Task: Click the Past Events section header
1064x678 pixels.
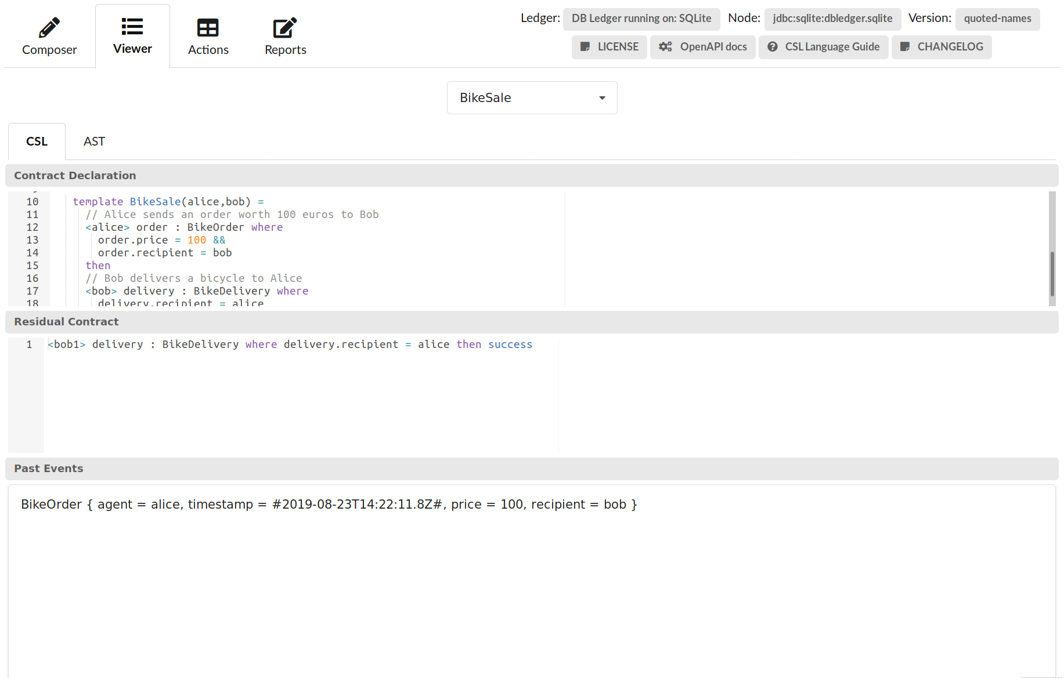Action: 49,469
